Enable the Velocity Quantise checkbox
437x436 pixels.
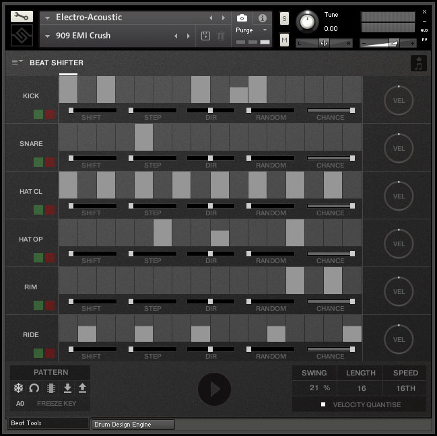[323, 404]
